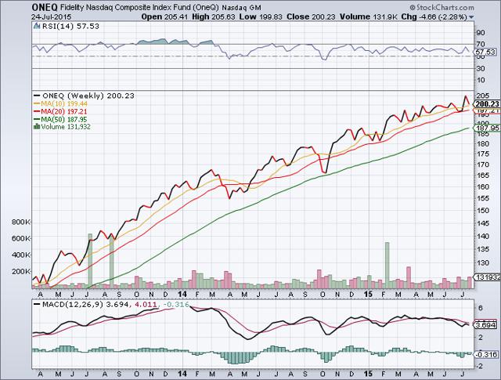Click the 10 level on RSI axis

(x=481, y=80)
